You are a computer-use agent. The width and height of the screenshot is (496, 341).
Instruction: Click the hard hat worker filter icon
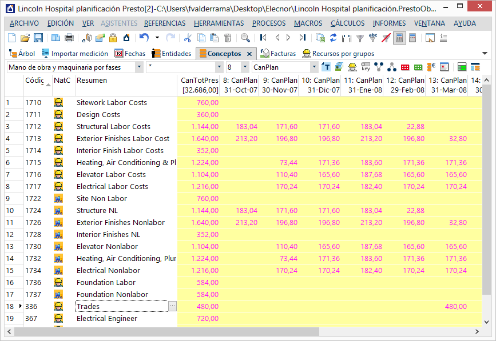pyautogui.click(x=352, y=67)
